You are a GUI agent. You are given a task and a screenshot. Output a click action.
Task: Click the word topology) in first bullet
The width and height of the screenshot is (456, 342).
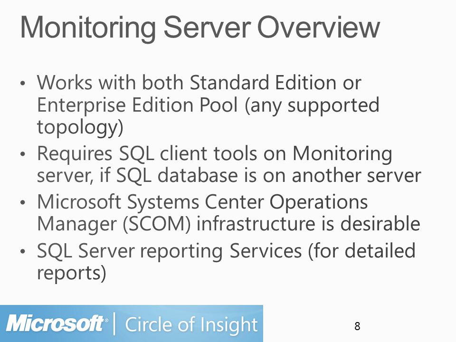[80, 128]
